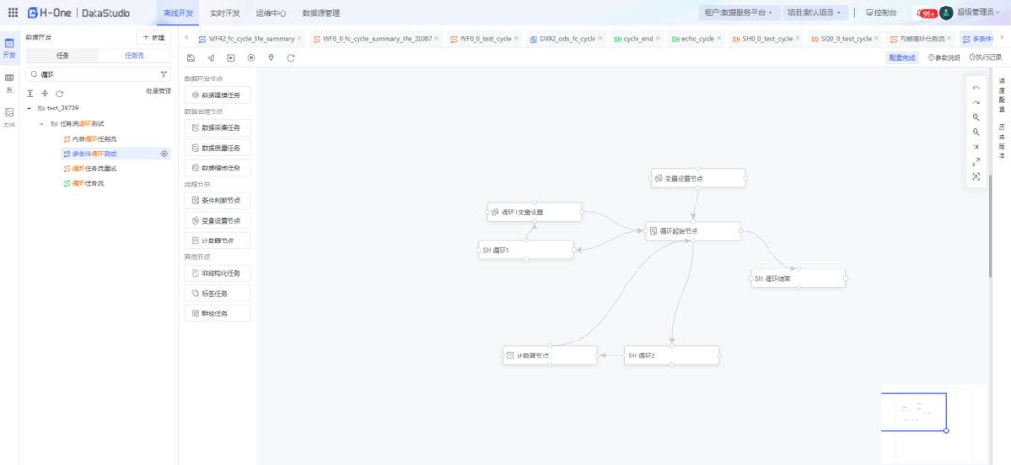The width and height of the screenshot is (1011, 465).
Task: Click the undo arrow in canvas tools
Action: click(975, 87)
